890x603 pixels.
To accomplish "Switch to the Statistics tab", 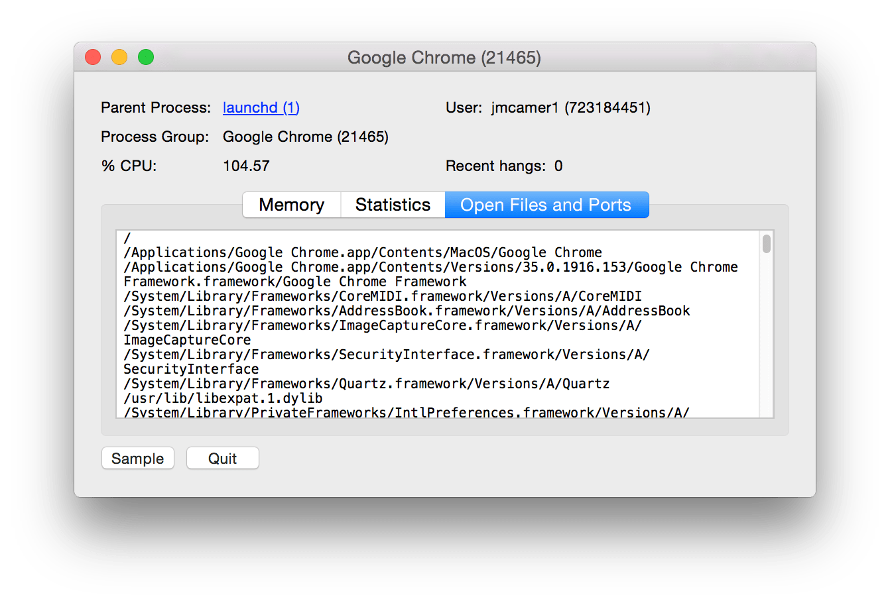I will coord(393,205).
